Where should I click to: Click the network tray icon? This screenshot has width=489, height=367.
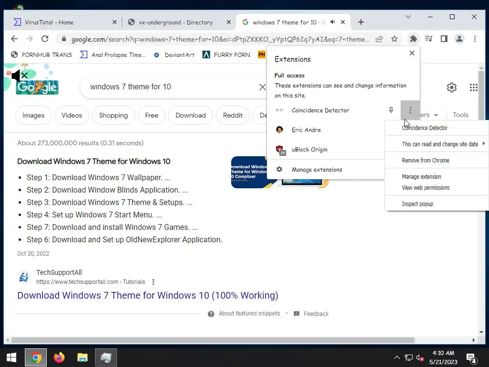tap(409, 357)
